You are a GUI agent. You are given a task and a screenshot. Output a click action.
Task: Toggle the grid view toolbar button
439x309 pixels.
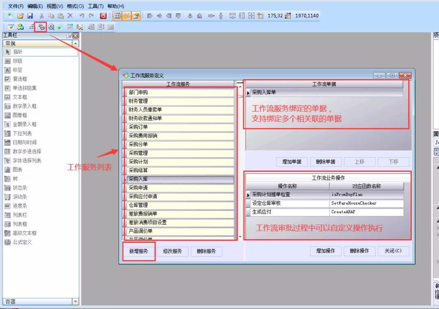coord(117,16)
